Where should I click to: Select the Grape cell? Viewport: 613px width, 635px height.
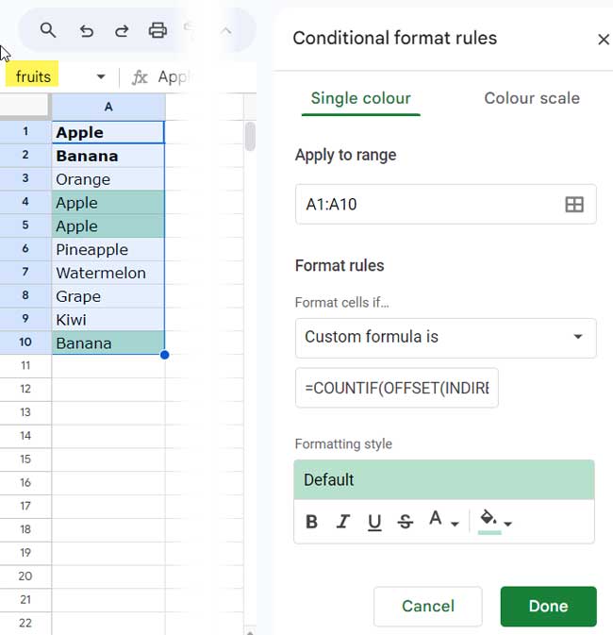(108, 296)
